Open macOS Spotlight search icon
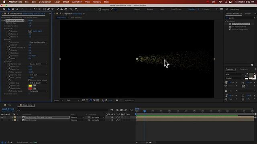Image resolution: width=257 pixels, height=144 pixels. 226,2
